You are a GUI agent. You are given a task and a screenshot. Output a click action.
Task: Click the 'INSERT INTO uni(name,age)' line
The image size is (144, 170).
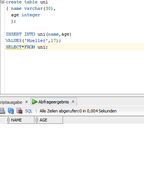tap(39, 34)
